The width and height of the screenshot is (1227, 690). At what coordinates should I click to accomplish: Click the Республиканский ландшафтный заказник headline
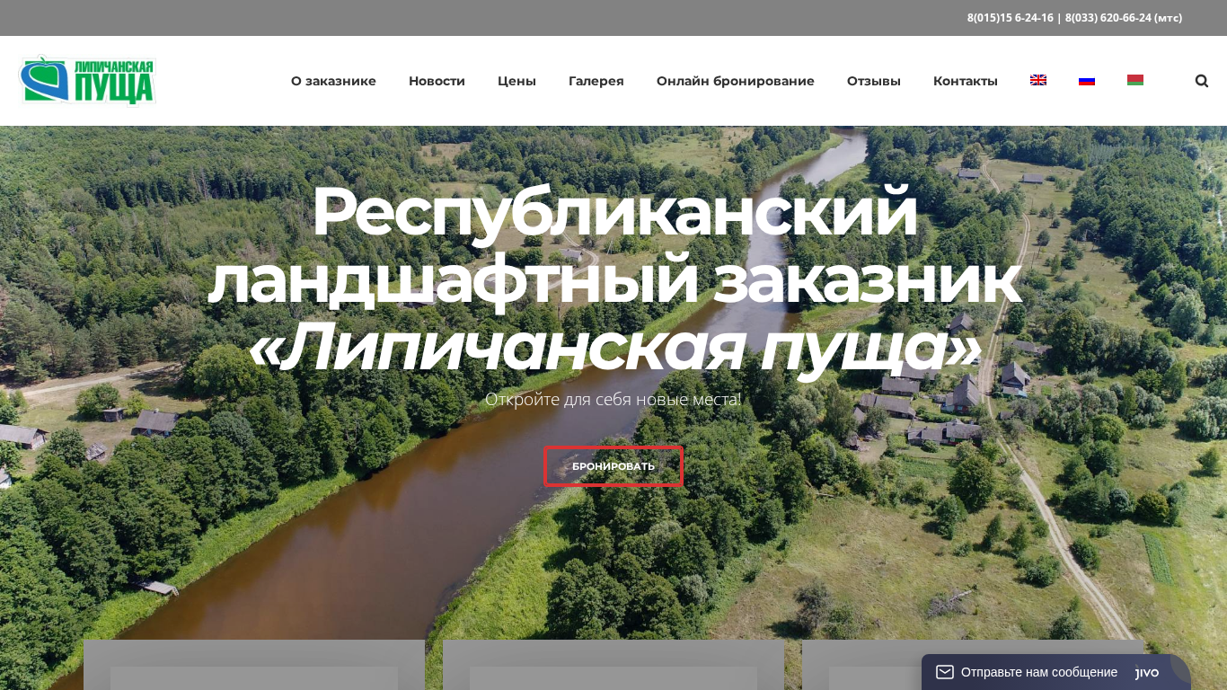tap(614, 246)
